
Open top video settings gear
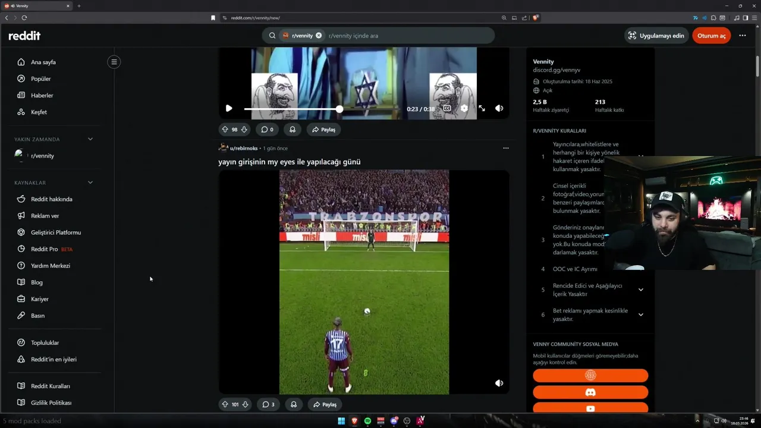[x=464, y=108]
